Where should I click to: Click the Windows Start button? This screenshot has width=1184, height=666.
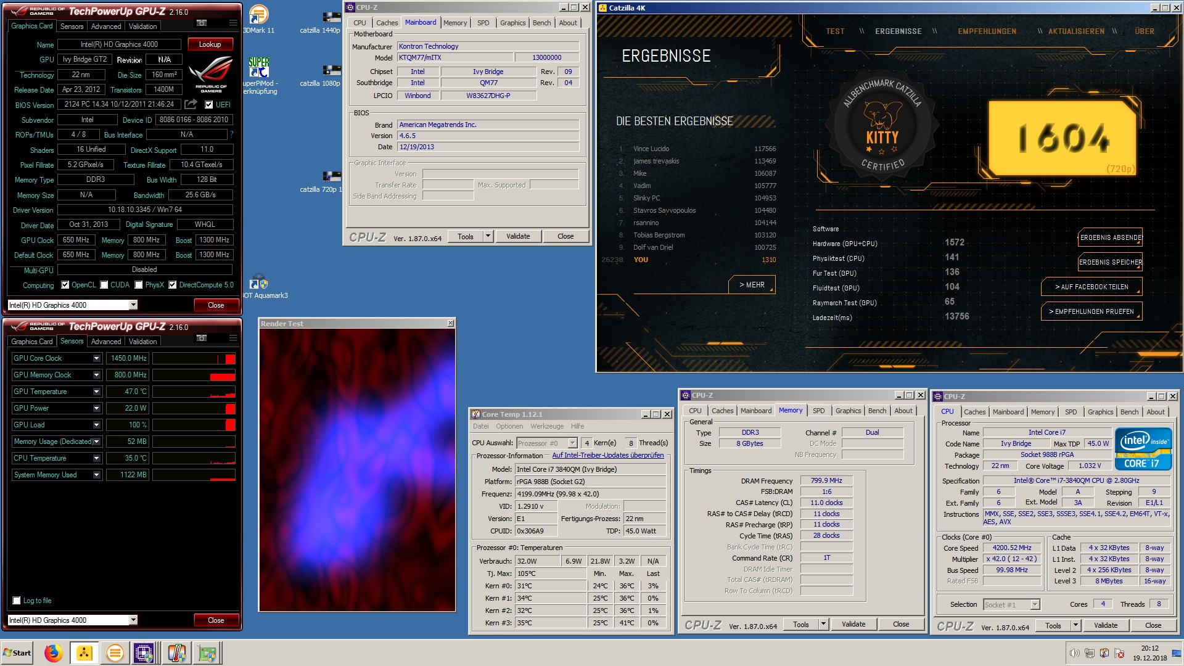pos(18,653)
